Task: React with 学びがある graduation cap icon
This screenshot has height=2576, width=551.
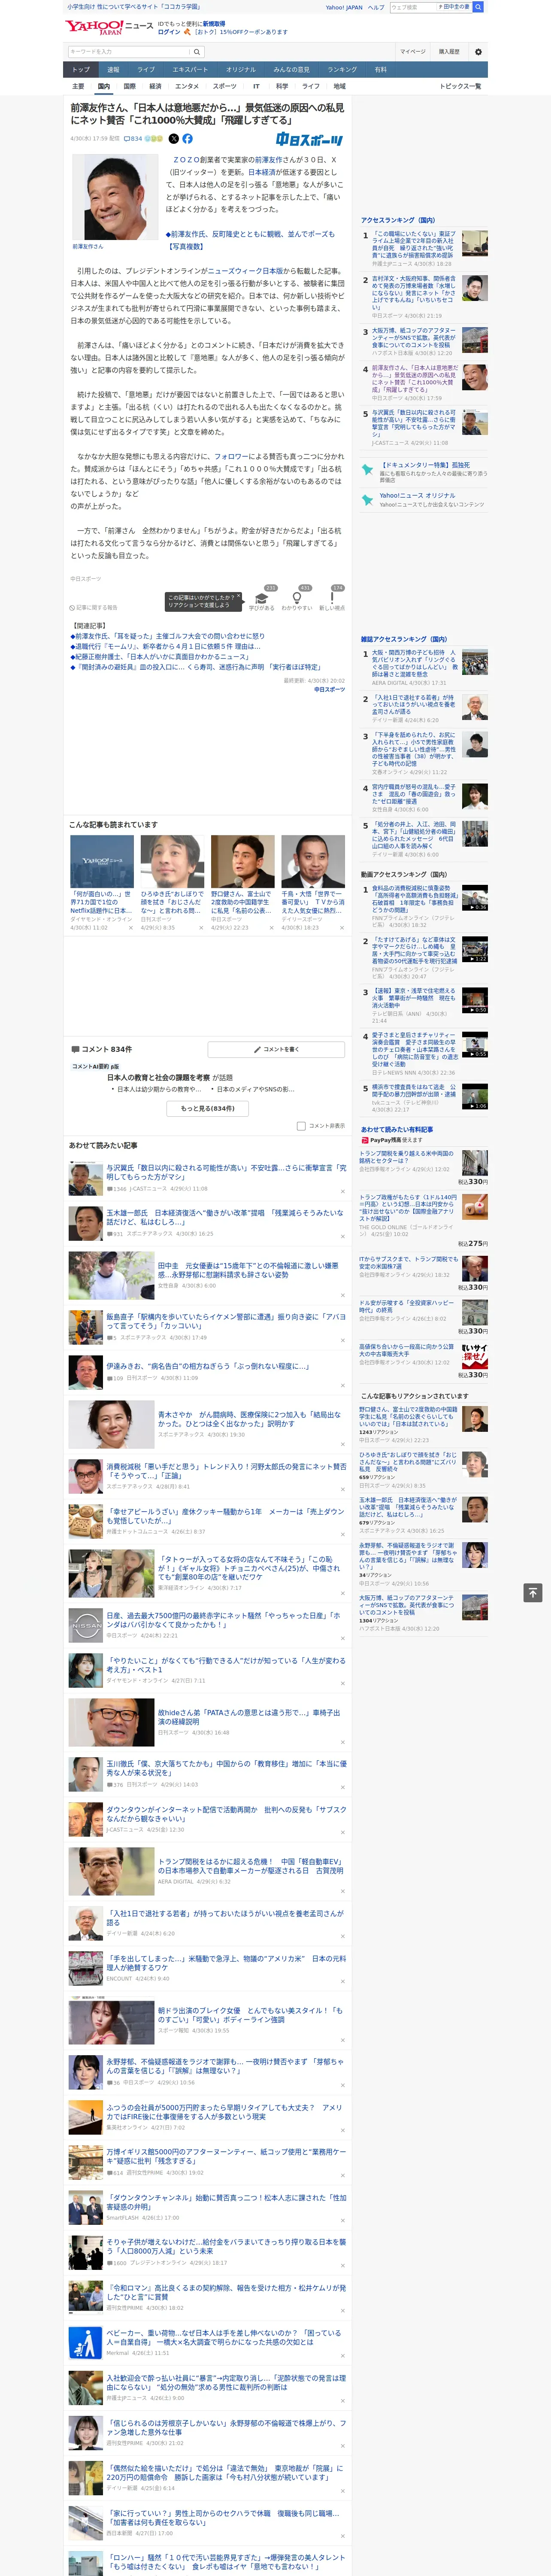Action: (x=262, y=597)
